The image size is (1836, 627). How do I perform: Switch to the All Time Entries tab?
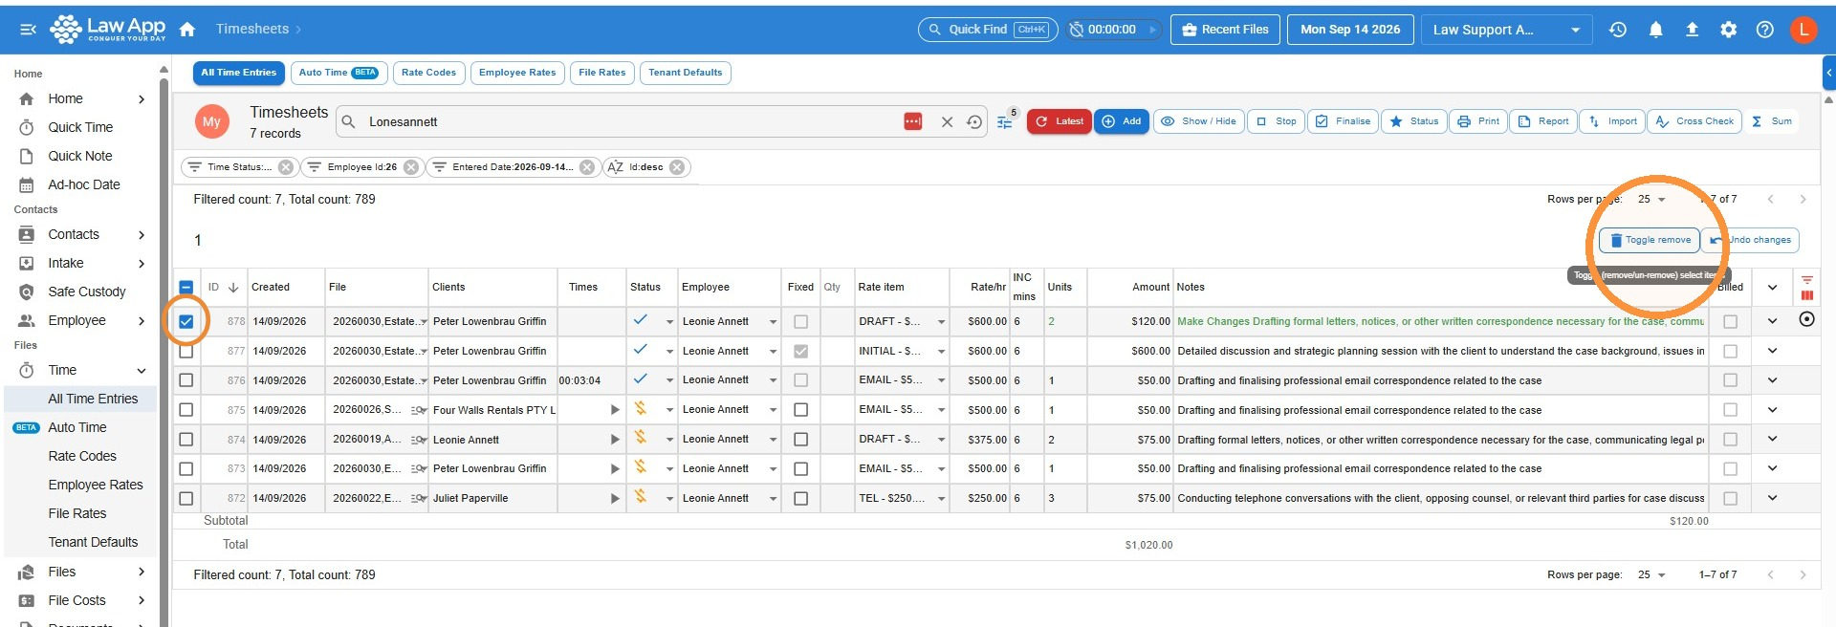(x=238, y=73)
